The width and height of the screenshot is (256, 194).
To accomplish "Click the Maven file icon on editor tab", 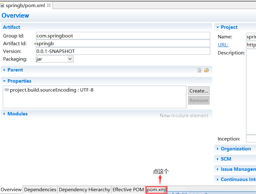I will [x=2, y=6].
